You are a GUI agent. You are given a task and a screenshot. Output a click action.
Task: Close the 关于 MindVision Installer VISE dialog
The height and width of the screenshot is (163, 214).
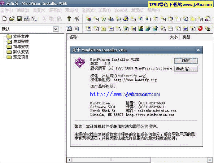(198, 50)
